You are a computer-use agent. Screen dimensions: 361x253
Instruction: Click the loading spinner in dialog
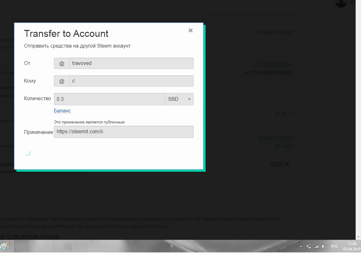[x=28, y=153]
